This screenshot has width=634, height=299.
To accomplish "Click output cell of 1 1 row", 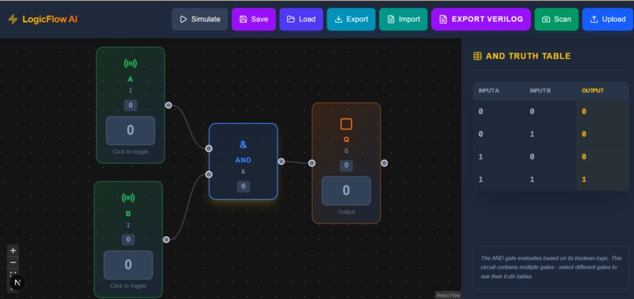I will pyautogui.click(x=603, y=179).
